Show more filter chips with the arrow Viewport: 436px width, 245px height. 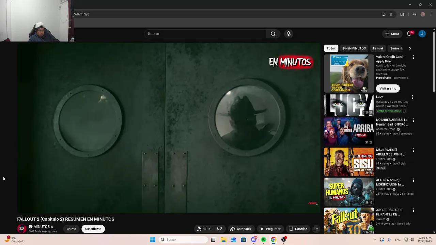click(x=410, y=48)
